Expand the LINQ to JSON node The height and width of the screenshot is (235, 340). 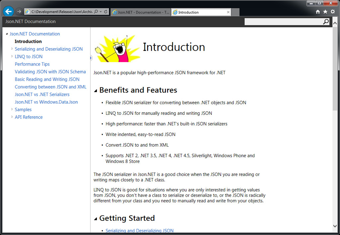[12, 56]
